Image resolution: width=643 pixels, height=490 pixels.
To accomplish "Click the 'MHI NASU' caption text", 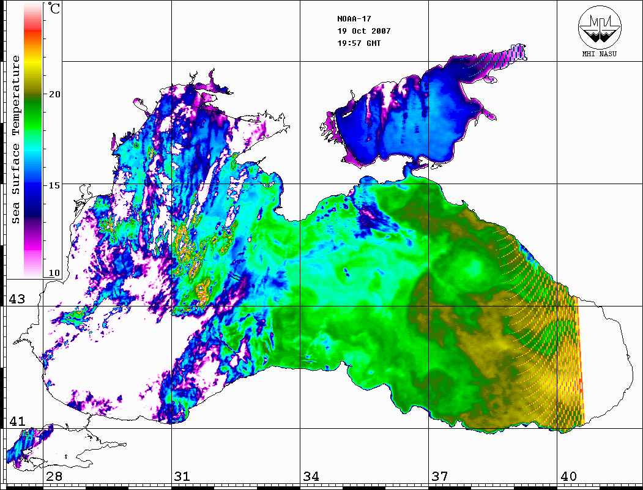I will point(599,54).
